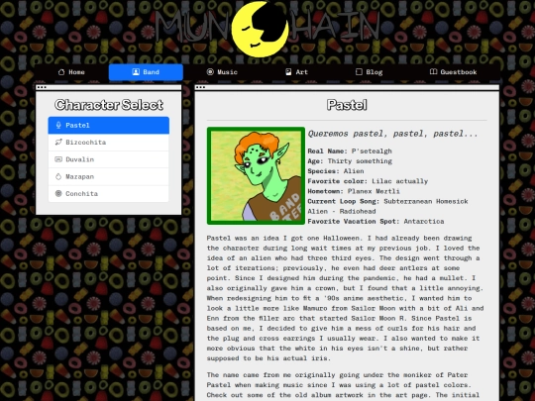Click Pastel's green alien portrait image

pyautogui.click(x=256, y=175)
